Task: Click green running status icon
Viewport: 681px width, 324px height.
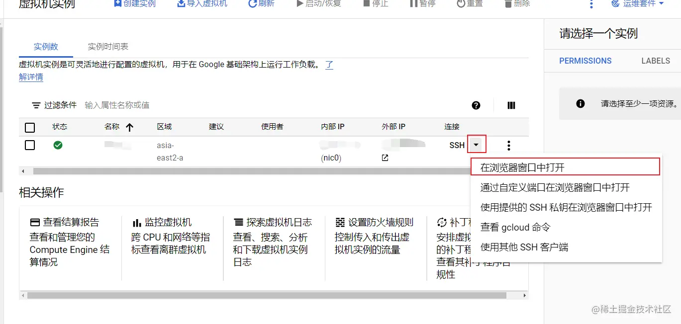Action: (x=58, y=145)
